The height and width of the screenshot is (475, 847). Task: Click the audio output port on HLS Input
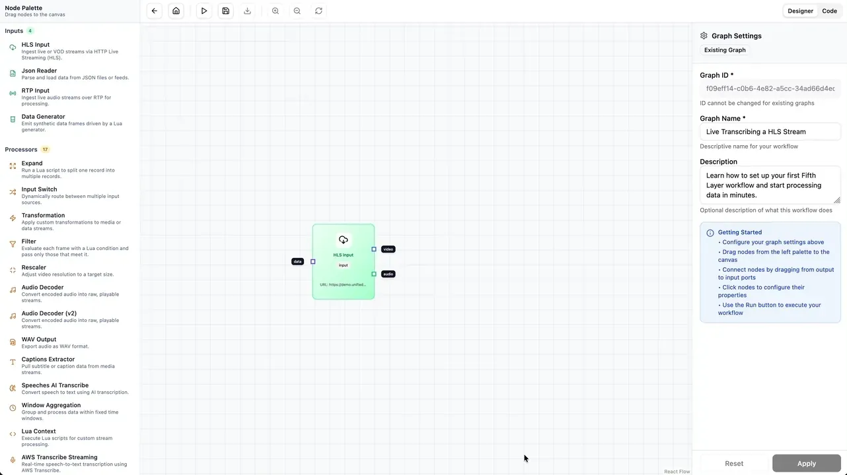(374, 274)
